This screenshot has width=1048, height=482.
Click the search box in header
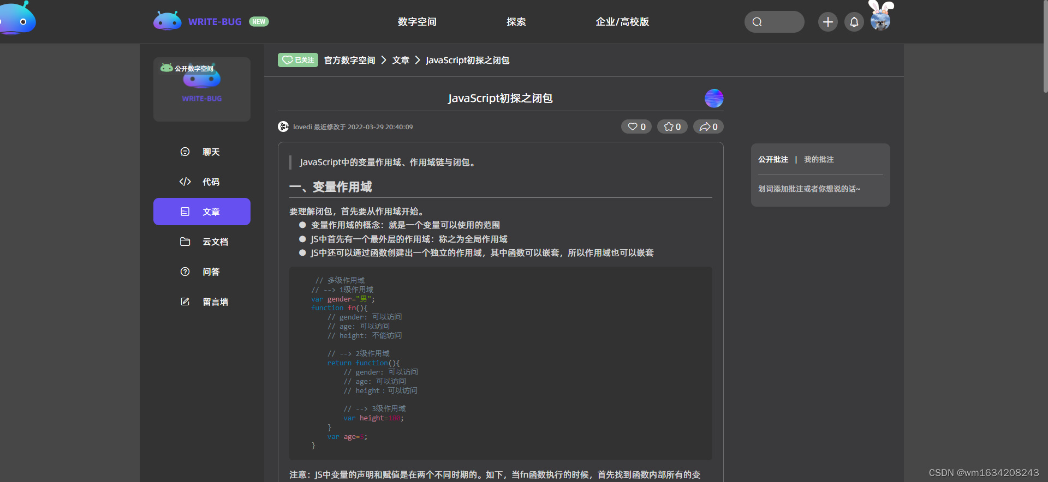point(774,22)
